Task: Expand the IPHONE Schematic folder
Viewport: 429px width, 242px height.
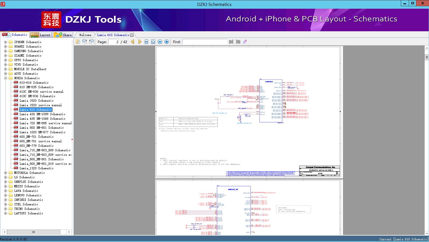Action: (5, 42)
